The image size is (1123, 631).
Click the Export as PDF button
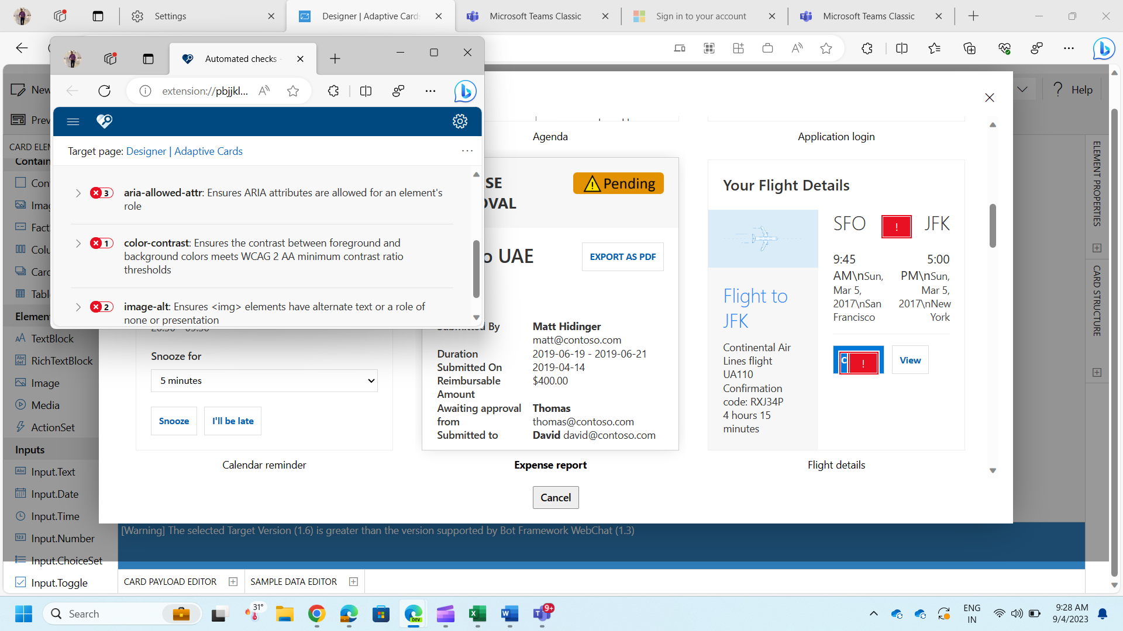[622, 256]
